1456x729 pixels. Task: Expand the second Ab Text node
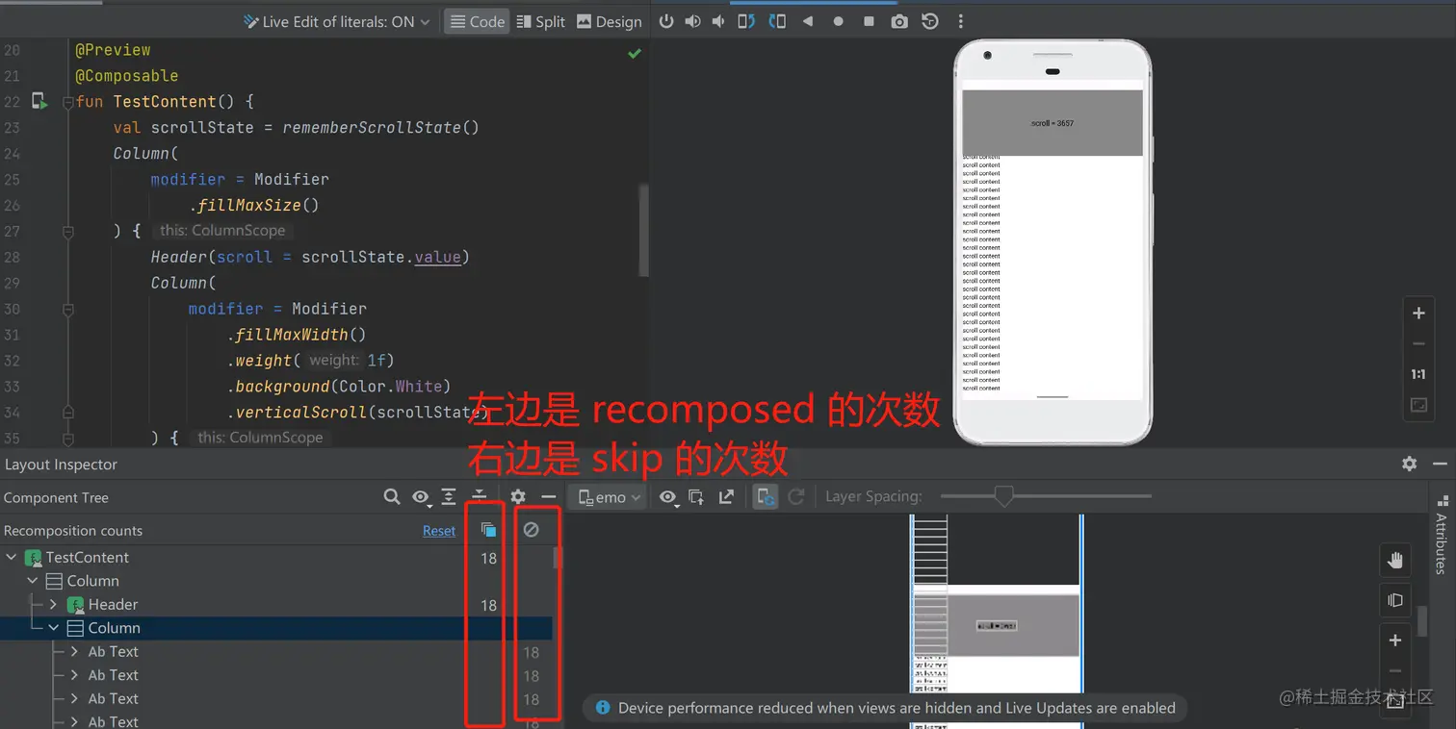coord(74,675)
